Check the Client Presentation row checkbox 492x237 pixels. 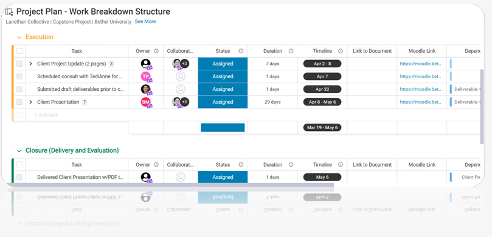(19, 102)
